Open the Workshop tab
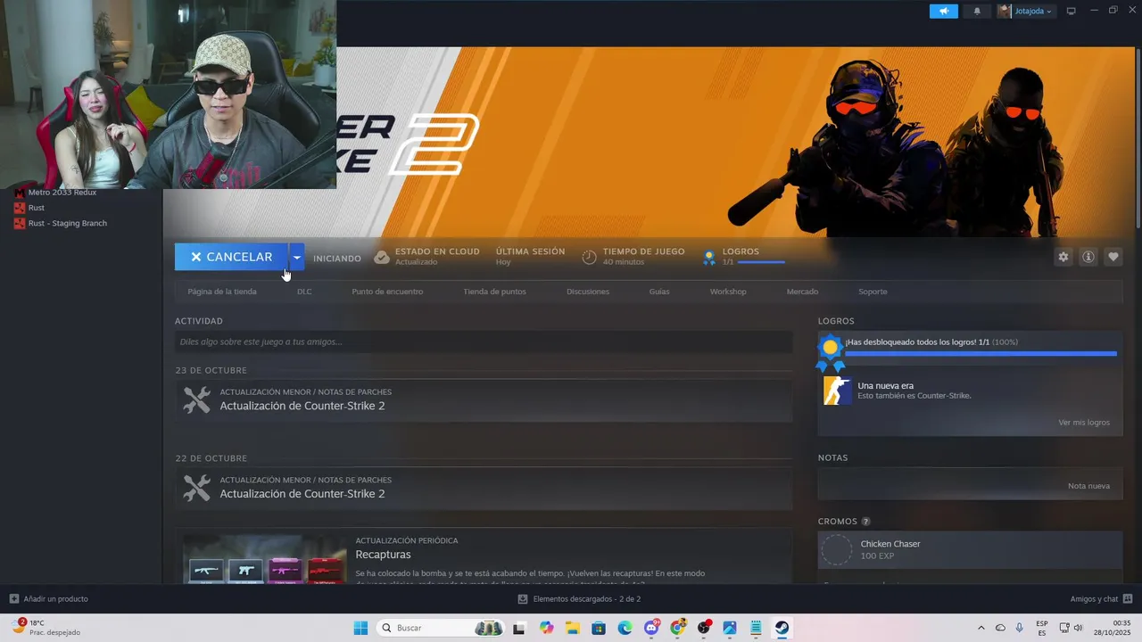 (x=728, y=292)
